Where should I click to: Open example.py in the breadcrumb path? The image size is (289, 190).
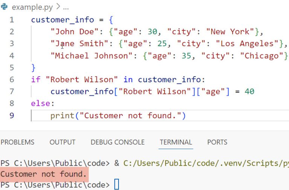[x=32, y=8]
